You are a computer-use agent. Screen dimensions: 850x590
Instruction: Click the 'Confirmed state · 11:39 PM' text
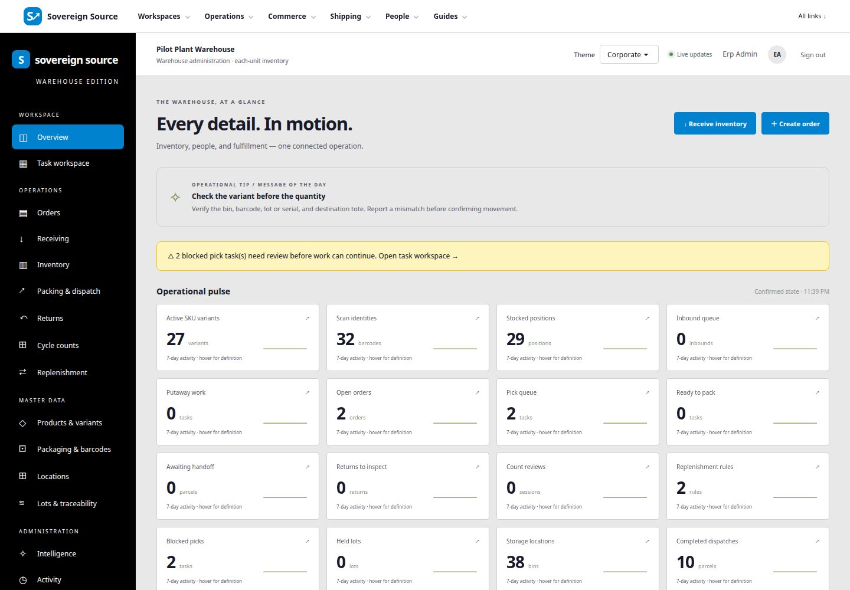(x=792, y=291)
